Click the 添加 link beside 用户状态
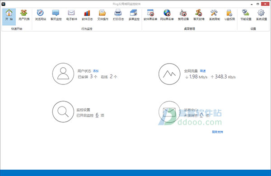The image size is (271, 176). point(96,71)
